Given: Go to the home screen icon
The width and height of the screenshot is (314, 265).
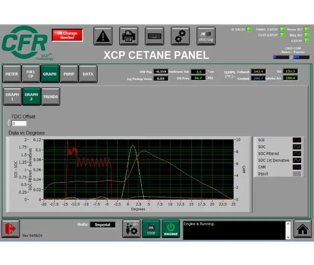Looking at the screenshot, I should [x=303, y=229].
